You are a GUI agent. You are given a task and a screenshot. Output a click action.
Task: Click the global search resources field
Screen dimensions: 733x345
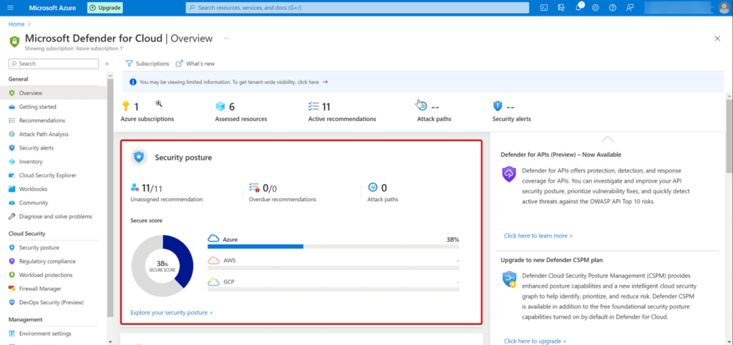pyautogui.click(x=357, y=8)
